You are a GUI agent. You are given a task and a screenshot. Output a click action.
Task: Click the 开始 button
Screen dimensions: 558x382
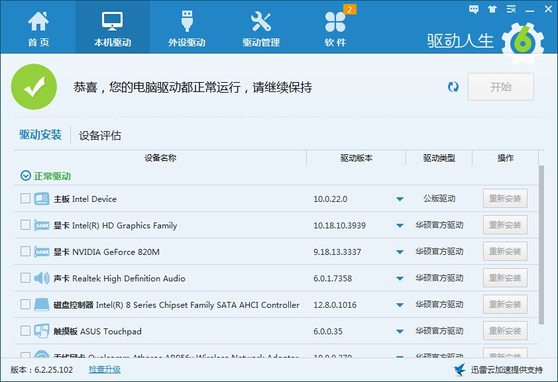pyautogui.click(x=501, y=87)
